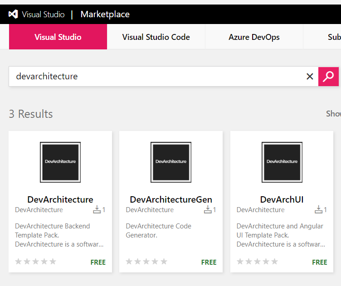Click 'DevArchitecture Backend Template Pack' description
Image resolution: width=341 pixels, height=286 pixels.
pyautogui.click(x=59, y=235)
